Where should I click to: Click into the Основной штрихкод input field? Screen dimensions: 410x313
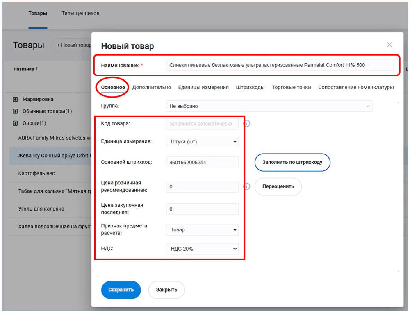[x=202, y=163]
